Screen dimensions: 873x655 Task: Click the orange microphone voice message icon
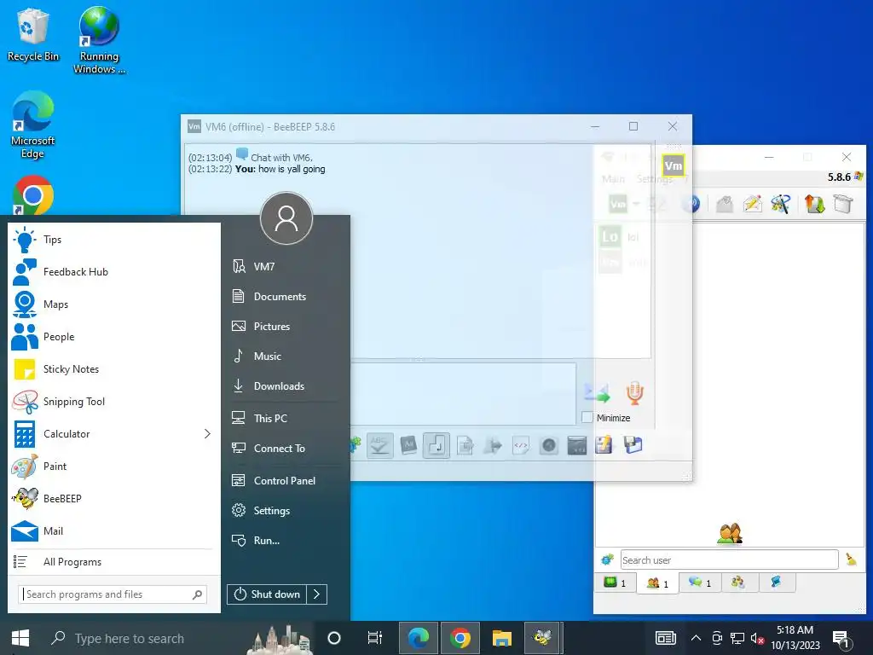coord(634,392)
